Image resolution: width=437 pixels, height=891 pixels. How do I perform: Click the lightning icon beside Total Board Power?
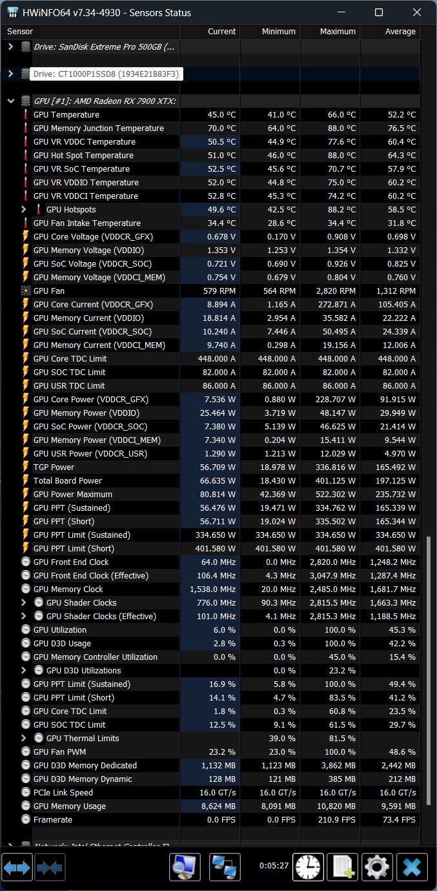click(26, 480)
